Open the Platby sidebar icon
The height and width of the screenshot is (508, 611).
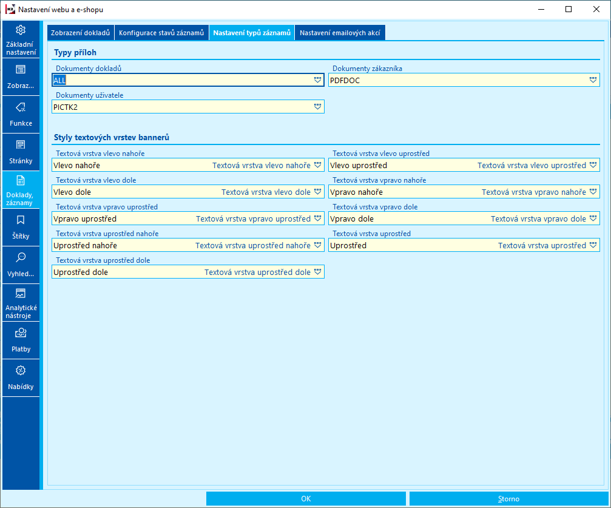[21, 333]
